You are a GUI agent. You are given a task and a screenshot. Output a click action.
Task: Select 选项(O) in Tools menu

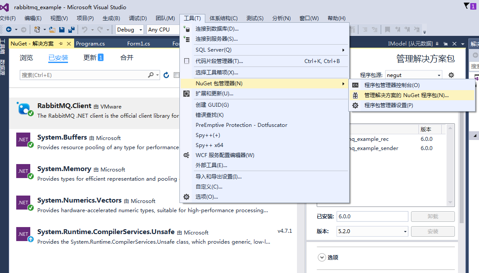[x=265, y=197]
